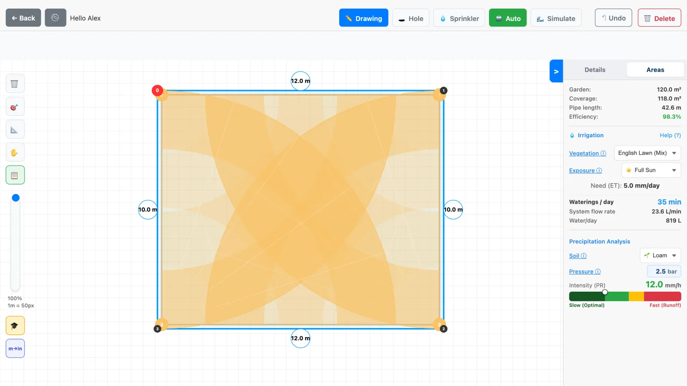Switch to the Details tab
The width and height of the screenshot is (687, 386).
click(x=595, y=70)
